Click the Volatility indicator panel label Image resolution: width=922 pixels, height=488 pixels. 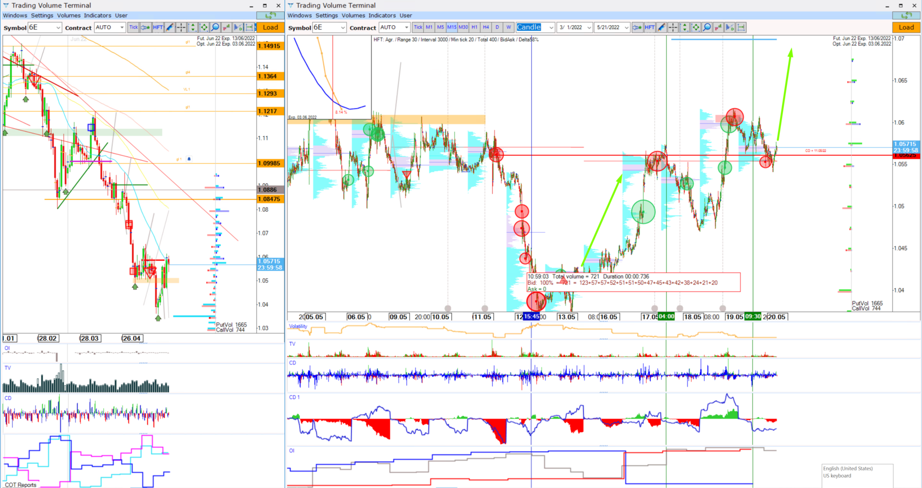[x=298, y=327]
